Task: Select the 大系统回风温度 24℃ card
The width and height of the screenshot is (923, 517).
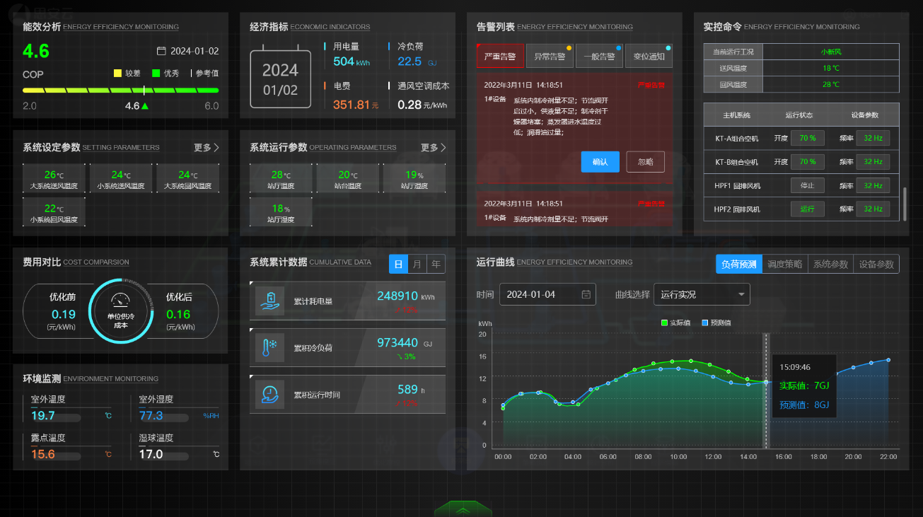Action: [x=187, y=178]
